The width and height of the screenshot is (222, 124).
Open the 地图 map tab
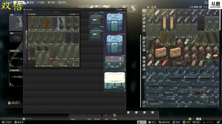click(x=51, y=2)
